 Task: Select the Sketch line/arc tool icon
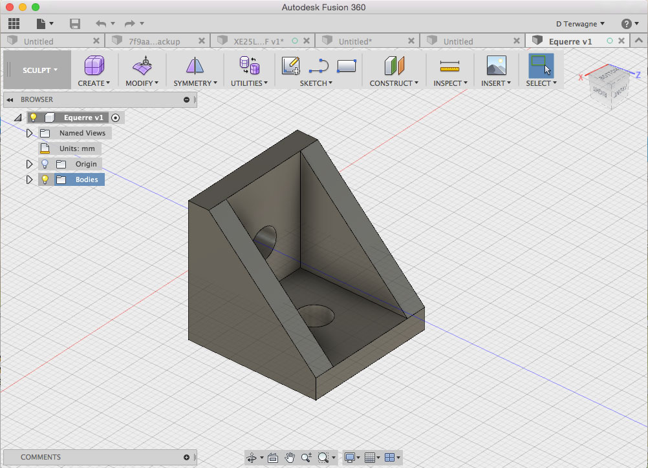318,66
